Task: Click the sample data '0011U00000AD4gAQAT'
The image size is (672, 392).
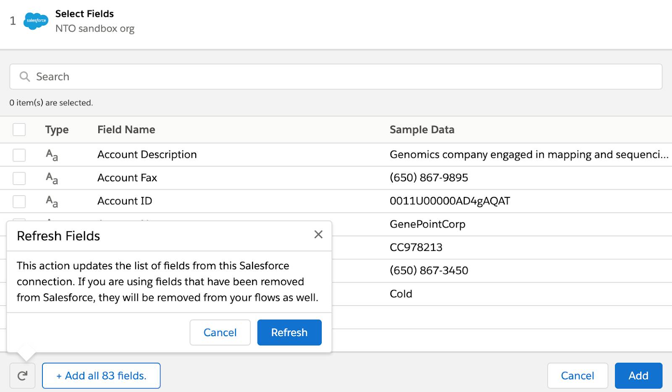Action: point(450,201)
